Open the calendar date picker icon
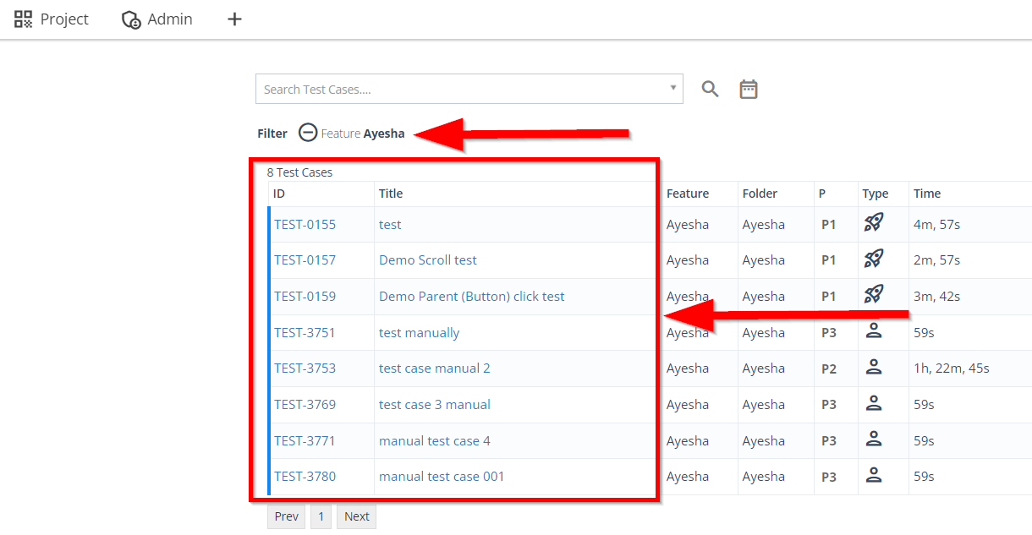This screenshot has width=1032, height=535. 749,89
